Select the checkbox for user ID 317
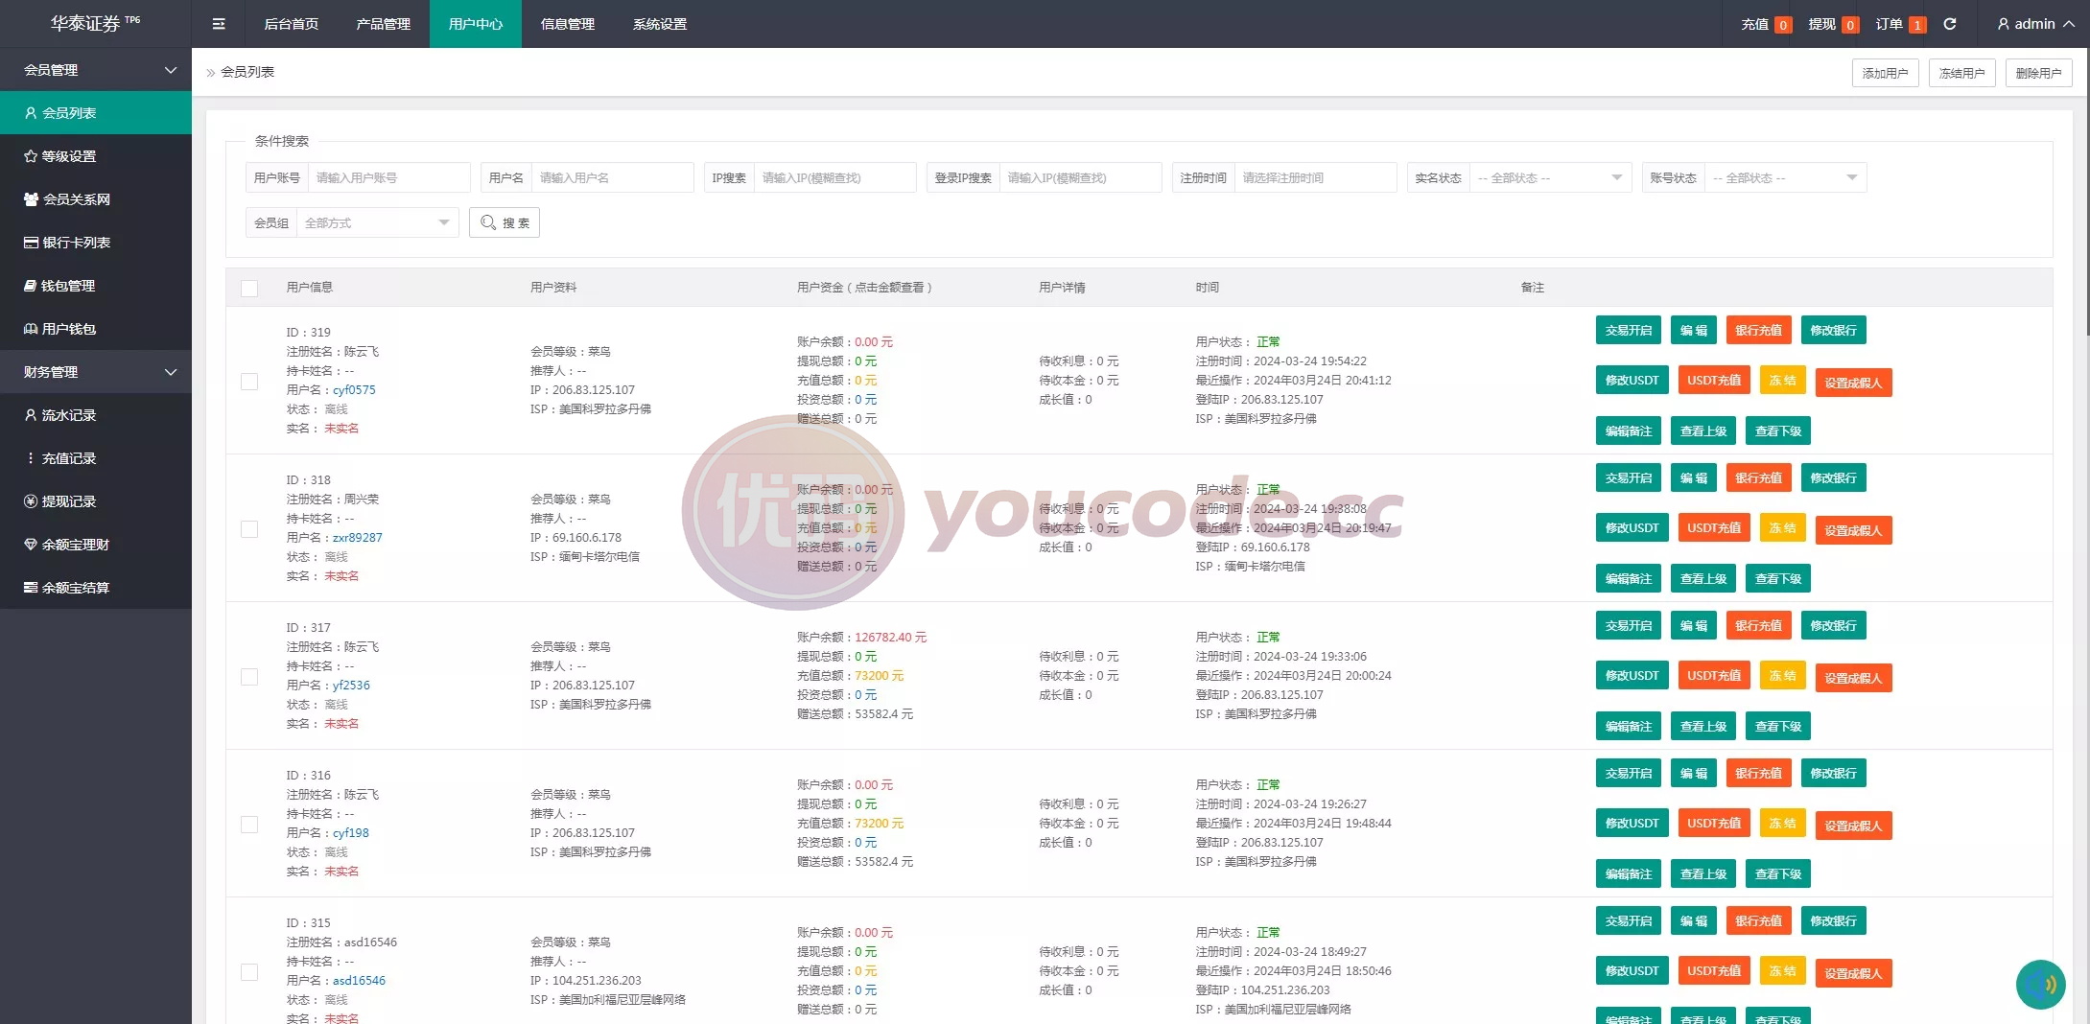 (x=249, y=677)
